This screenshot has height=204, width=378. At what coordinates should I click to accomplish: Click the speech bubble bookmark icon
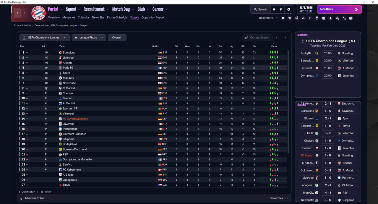click(283, 18)
